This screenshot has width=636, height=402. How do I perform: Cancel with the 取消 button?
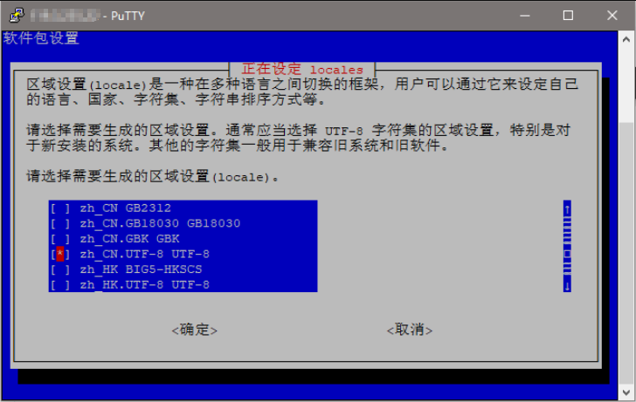pos(410,330)
